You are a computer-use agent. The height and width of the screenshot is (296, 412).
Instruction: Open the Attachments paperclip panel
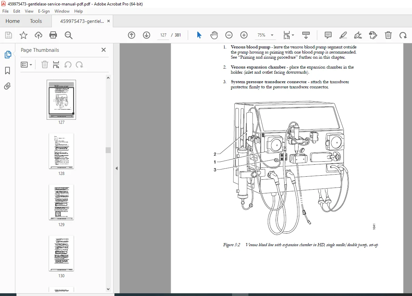tap(7, 86)
